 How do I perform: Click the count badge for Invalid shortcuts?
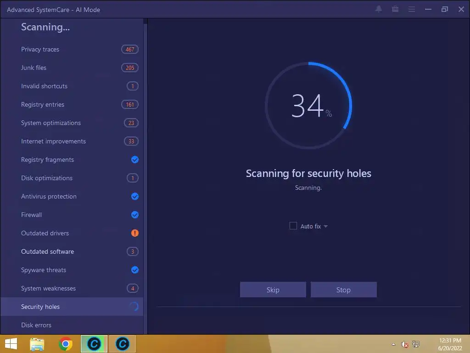133,86
